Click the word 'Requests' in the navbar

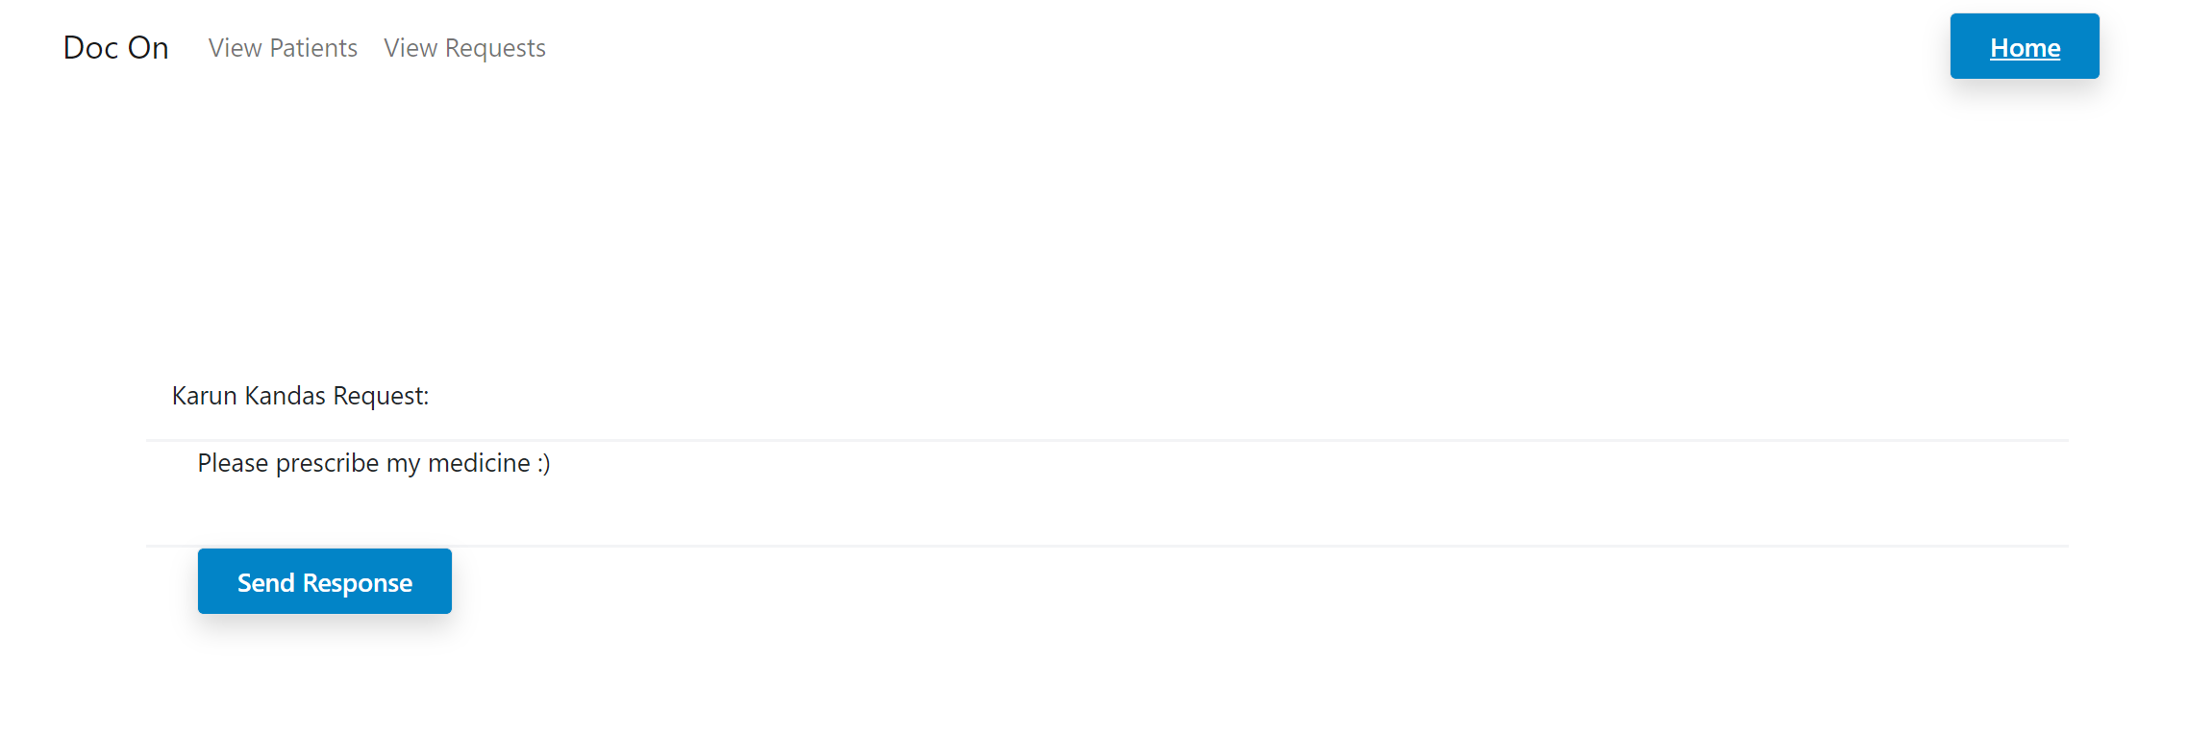pyautogui.click(x=495, y=48)
